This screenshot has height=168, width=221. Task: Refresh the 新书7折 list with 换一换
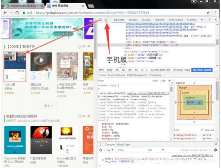[x=84, y=46]
